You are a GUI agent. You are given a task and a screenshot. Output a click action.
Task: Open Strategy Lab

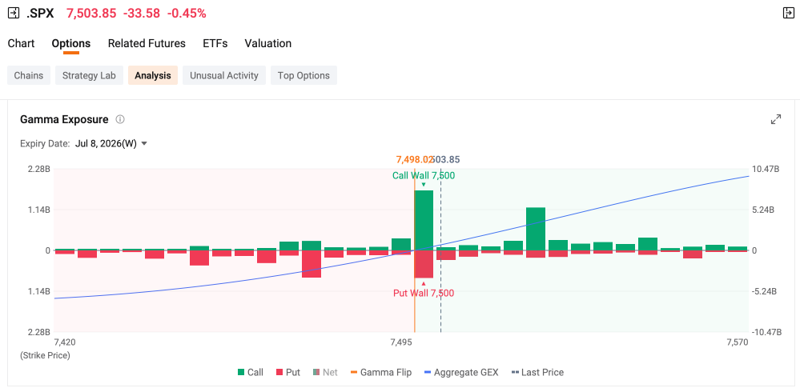89,75
